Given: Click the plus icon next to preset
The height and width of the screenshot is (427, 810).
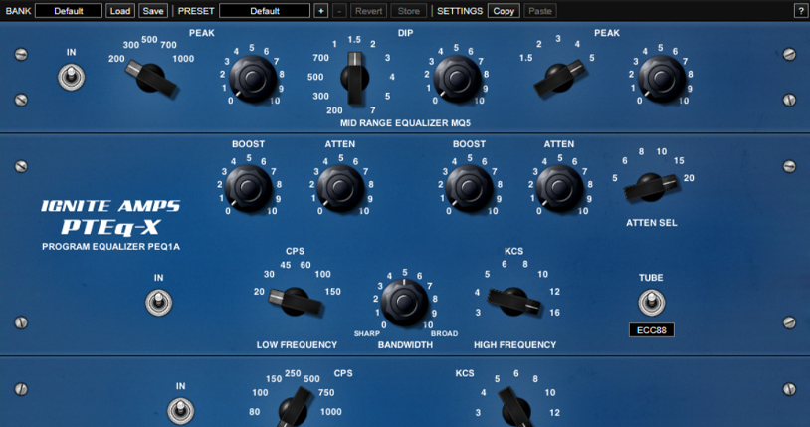Looking at the screenshot, I should click(x=320, y=11).
